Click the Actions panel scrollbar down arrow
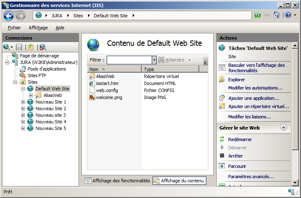The width and height of the screenshot is (301, 198). (295, 183)
